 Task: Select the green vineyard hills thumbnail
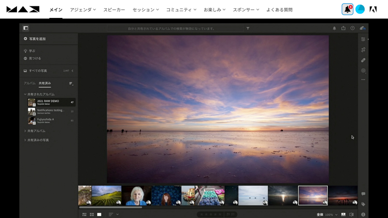(107, 196)
